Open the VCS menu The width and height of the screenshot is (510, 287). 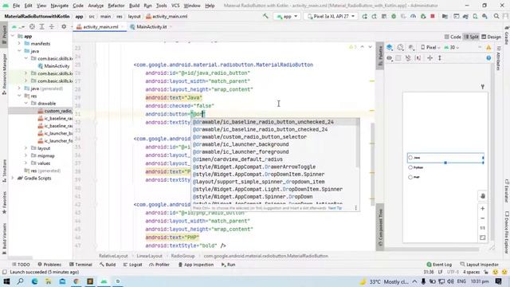click(175, 6)
